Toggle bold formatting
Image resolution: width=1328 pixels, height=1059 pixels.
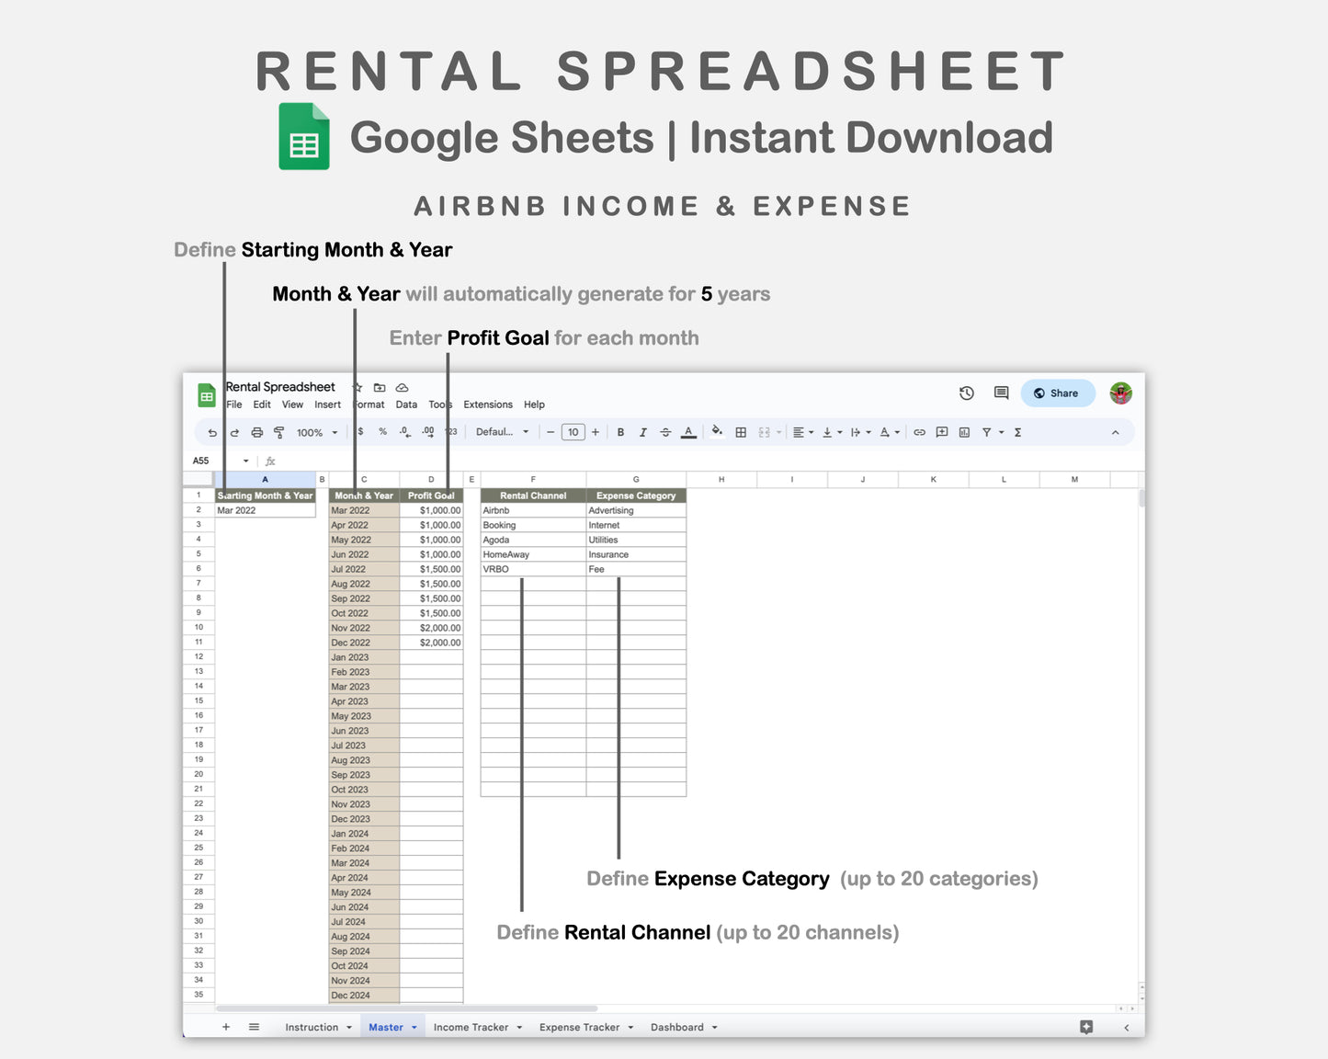click(621, 432)
